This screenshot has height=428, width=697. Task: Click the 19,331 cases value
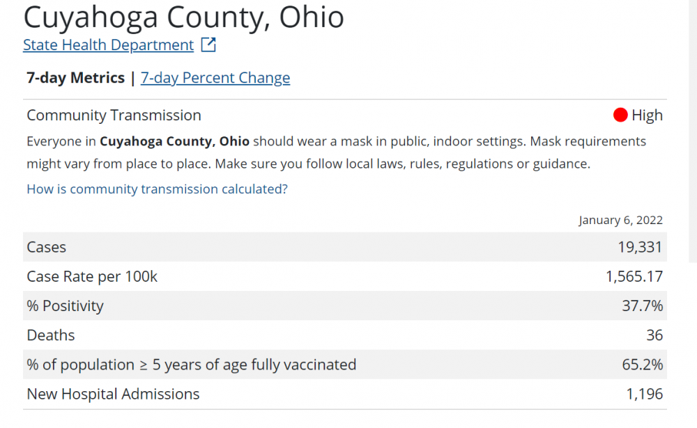click(x=640, y=247)
